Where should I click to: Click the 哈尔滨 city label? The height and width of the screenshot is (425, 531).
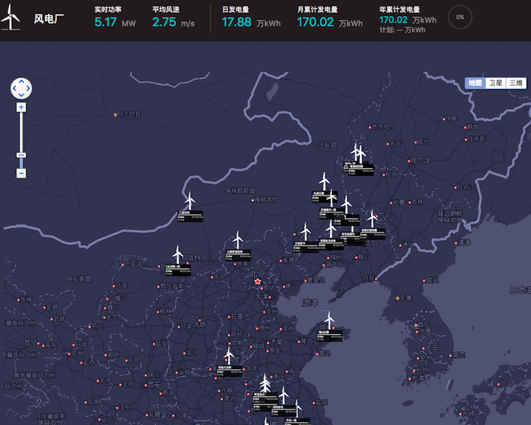pos(421,160)
